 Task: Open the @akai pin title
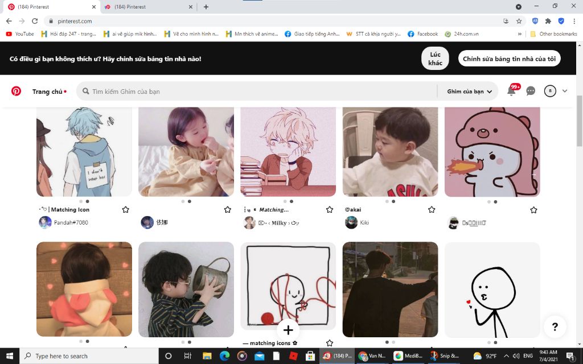point(353,209)
